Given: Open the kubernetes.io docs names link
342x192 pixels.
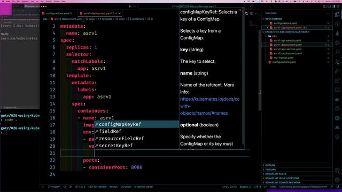Looking at the screenshot, I should point(209,106).
